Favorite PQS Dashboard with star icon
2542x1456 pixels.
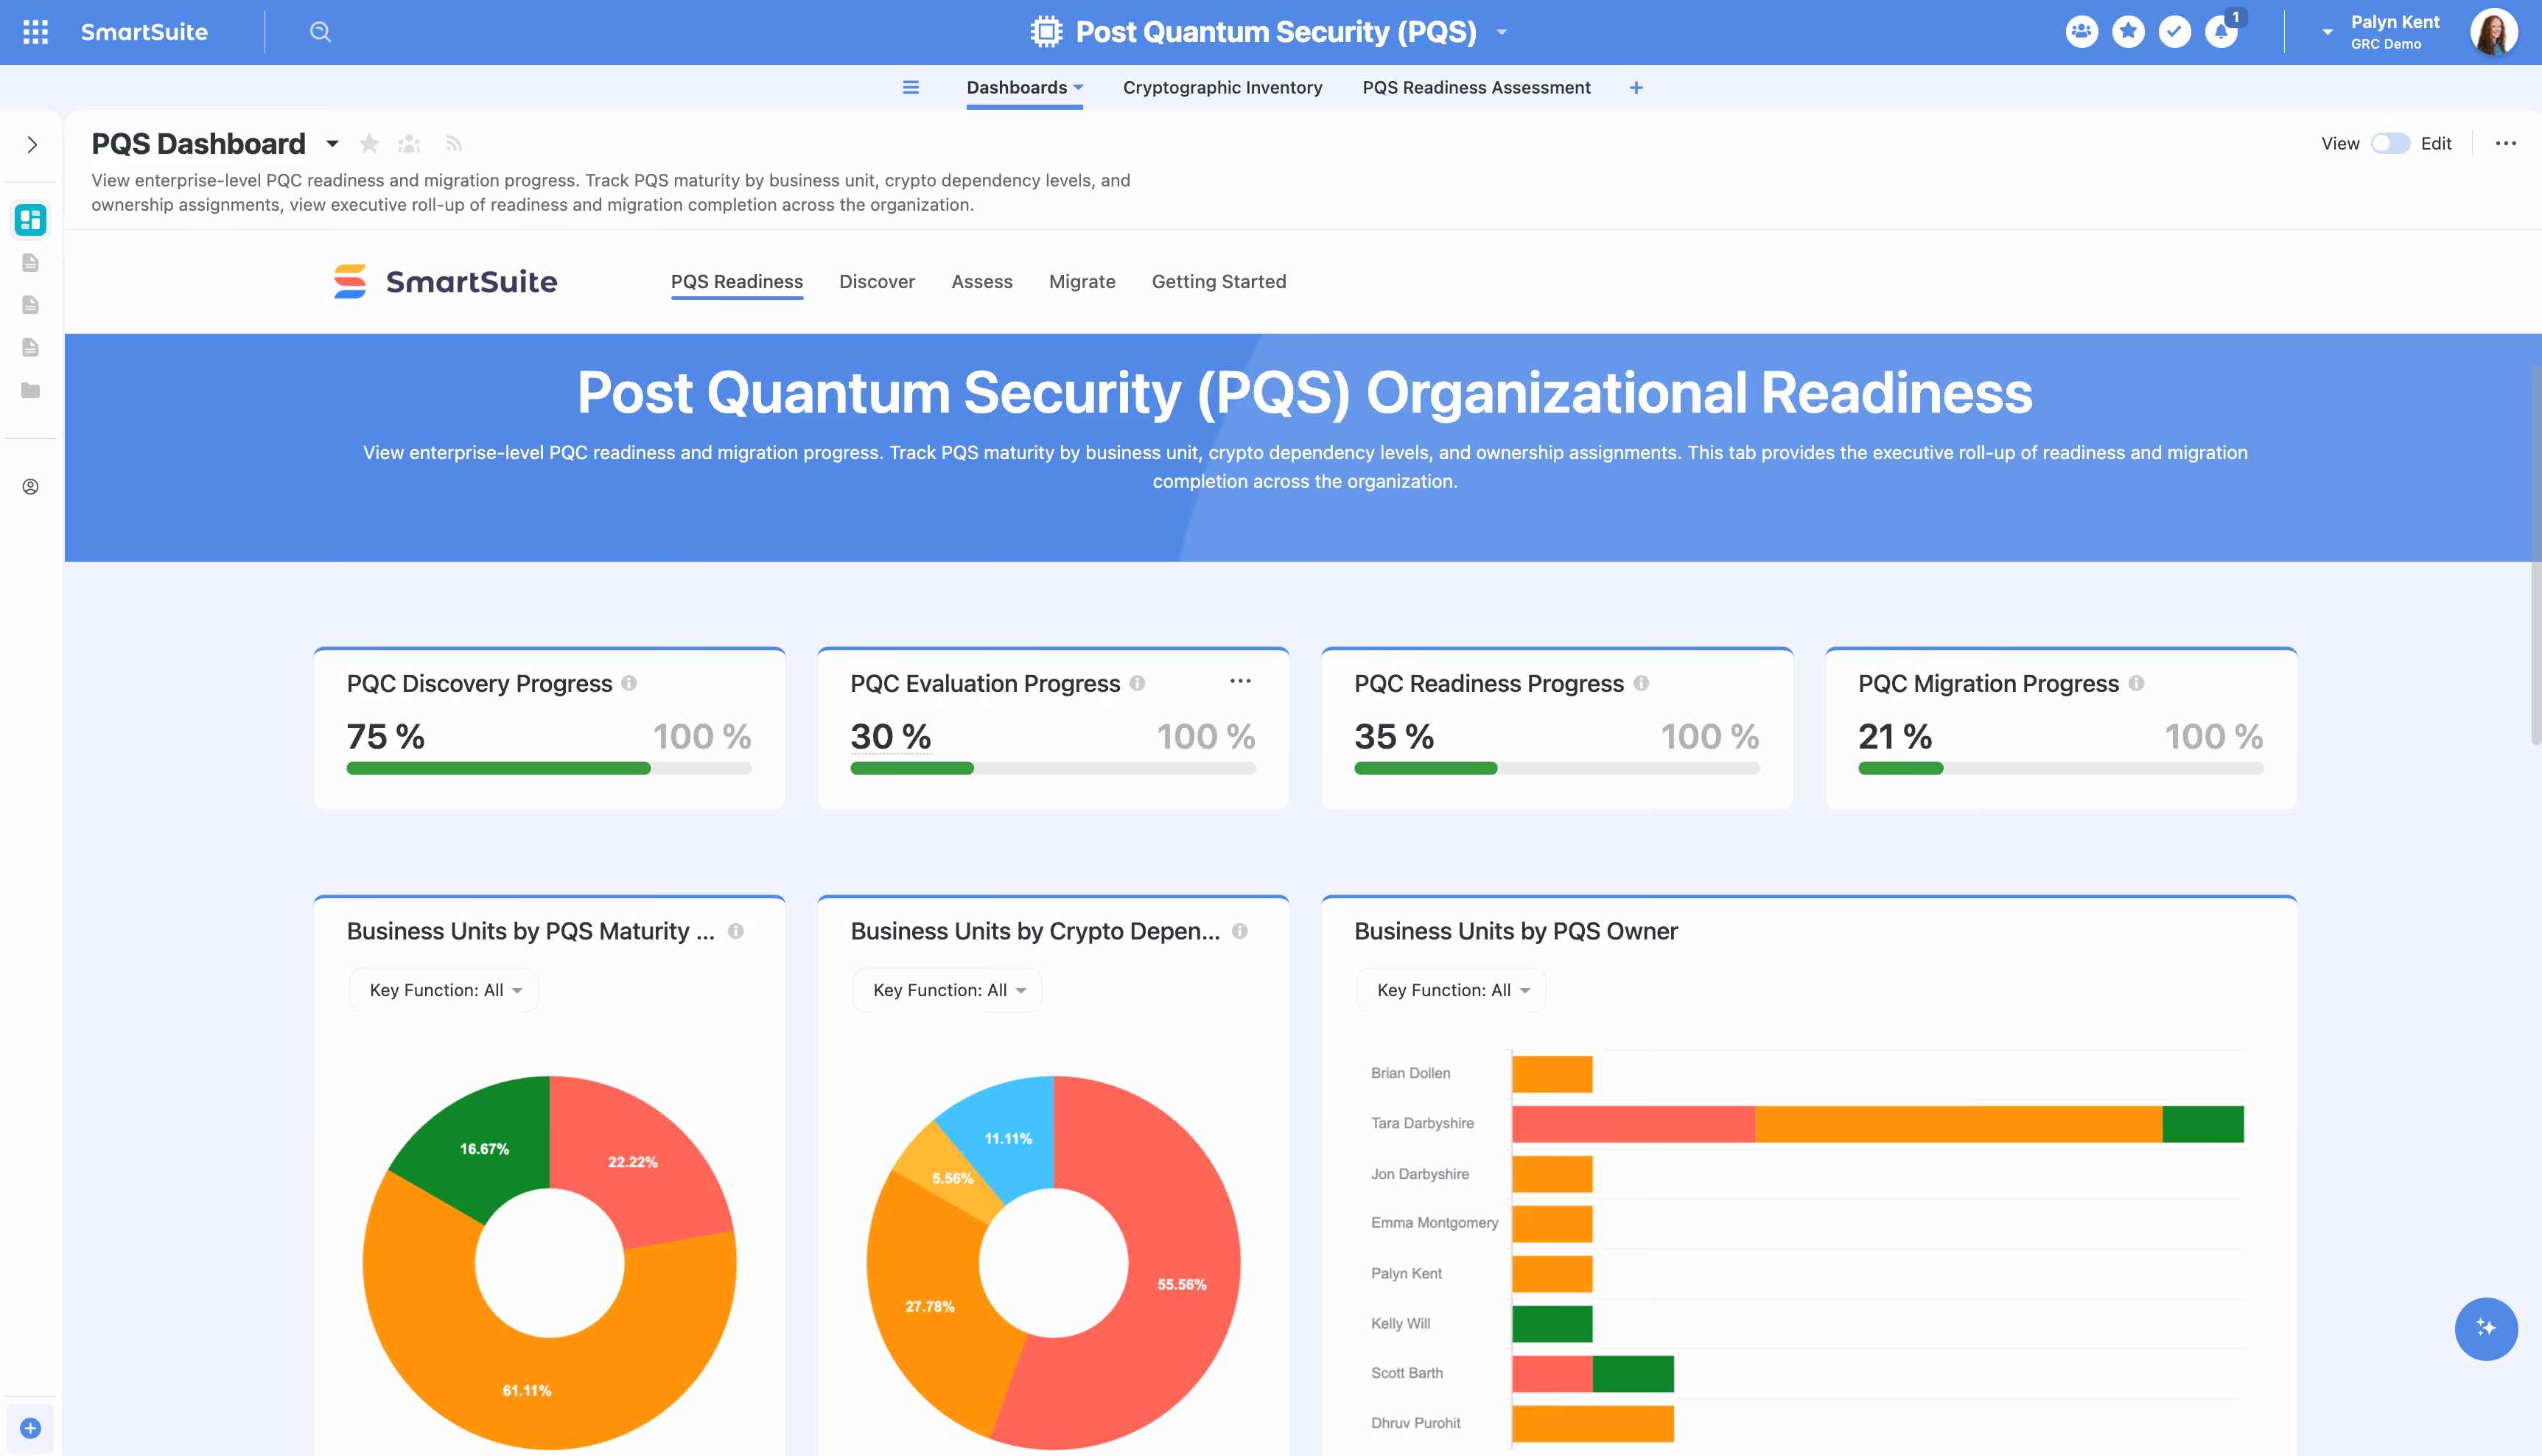click(x=369, y=144)
